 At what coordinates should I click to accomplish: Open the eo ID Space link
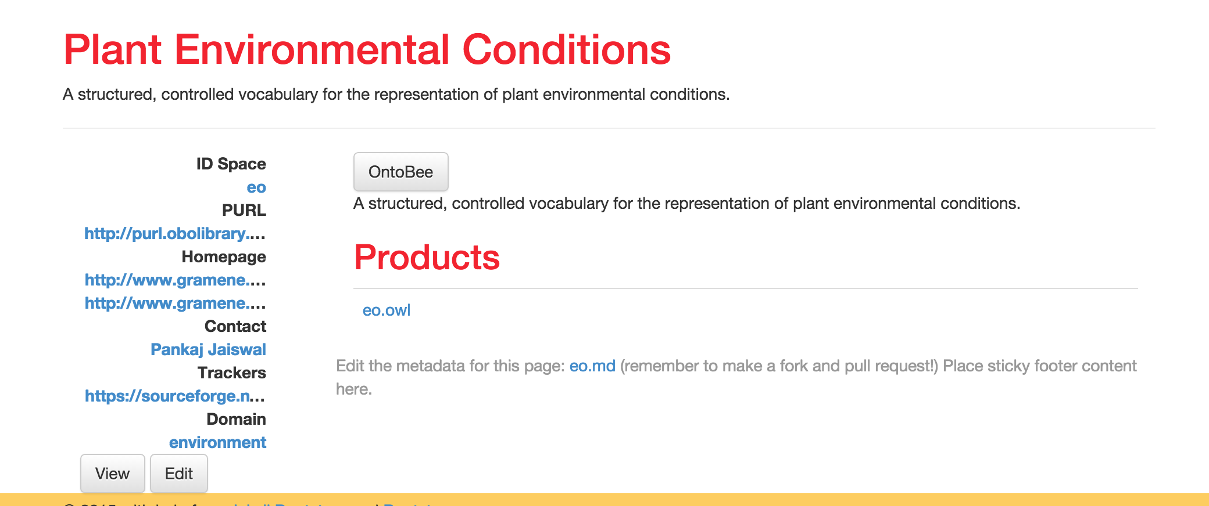256,187
